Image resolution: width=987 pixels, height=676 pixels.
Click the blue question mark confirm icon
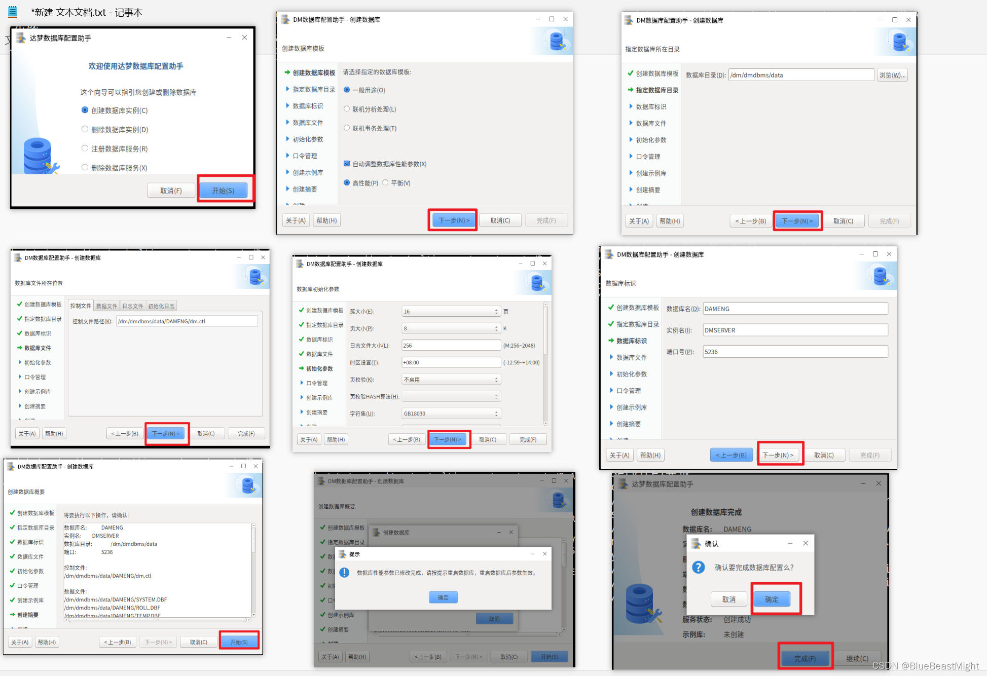click(x=699, y=567)
